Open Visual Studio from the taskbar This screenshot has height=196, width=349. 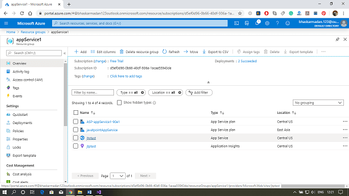(x=99, y=192)
